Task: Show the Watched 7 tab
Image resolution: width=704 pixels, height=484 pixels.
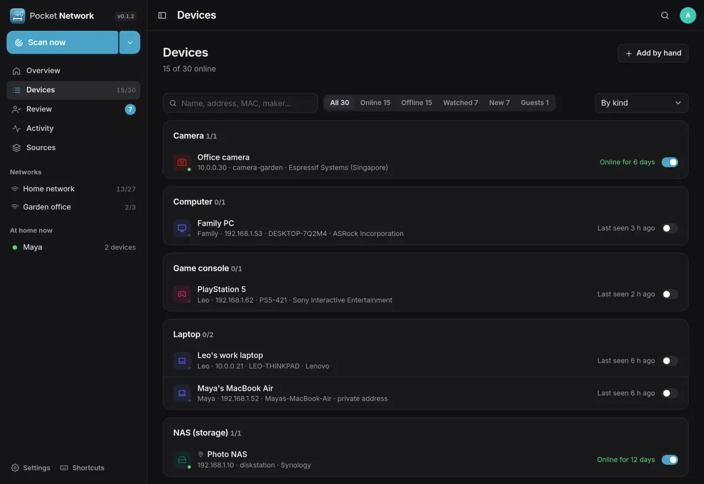Action: [461, 103]
